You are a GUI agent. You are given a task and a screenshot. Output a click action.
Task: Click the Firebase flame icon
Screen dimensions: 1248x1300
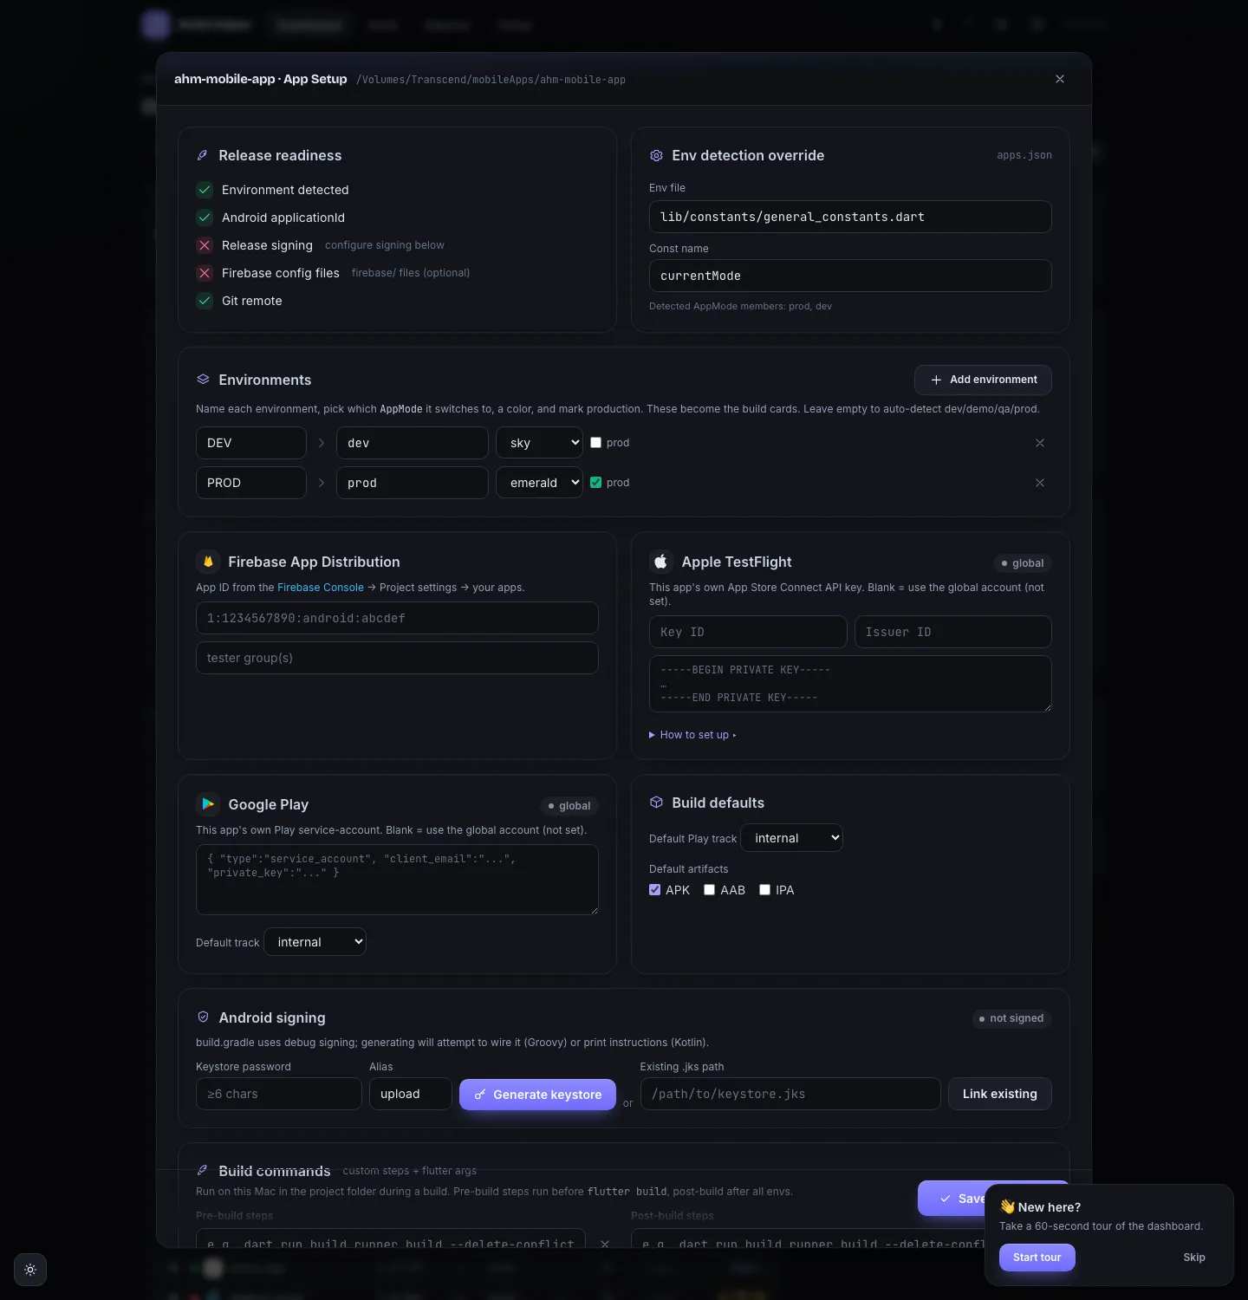tap(208, 562)
